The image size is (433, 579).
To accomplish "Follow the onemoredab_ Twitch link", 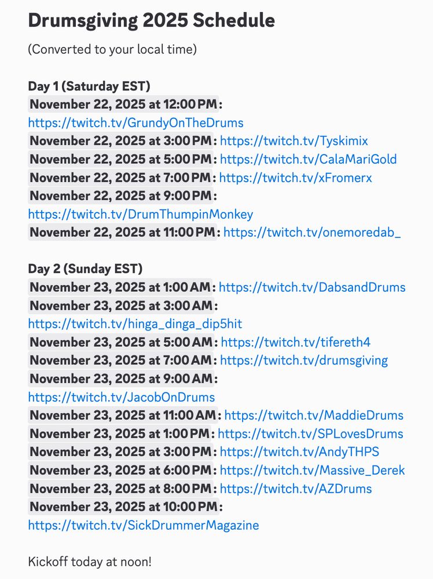I will (x=313, y=233).
